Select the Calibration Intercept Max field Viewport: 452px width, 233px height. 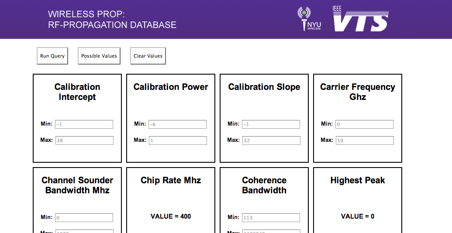(x=84, y=140)
